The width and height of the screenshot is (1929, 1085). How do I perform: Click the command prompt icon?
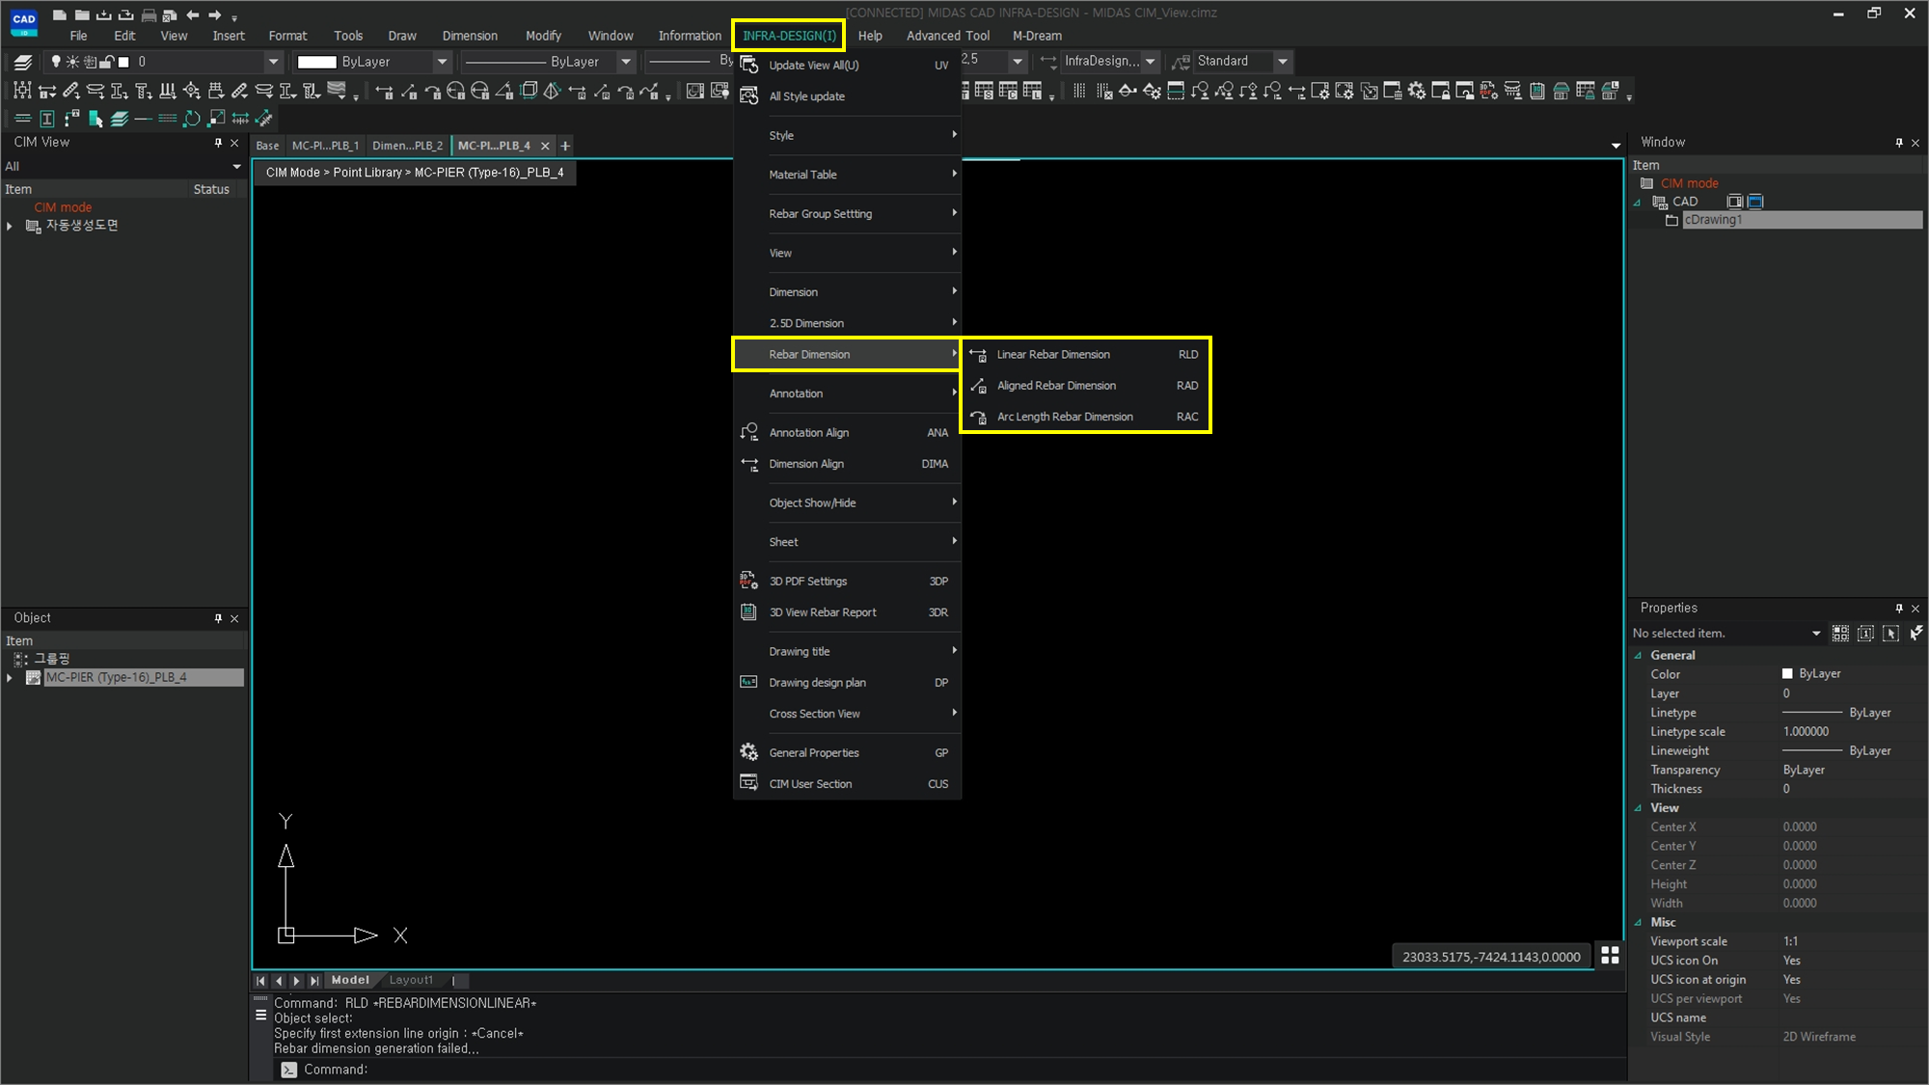(288, 1069)
